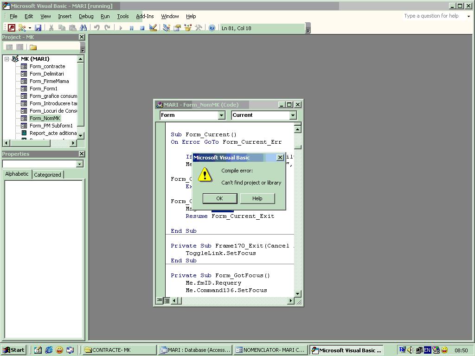This screenshot has height=356, width=475.
Task: Click Procedure View icon at code window bottom
Action: [x=160, y=300]
